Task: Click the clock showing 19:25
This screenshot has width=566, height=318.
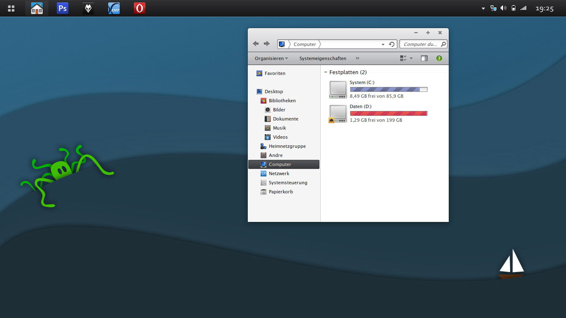Action: 544,8
